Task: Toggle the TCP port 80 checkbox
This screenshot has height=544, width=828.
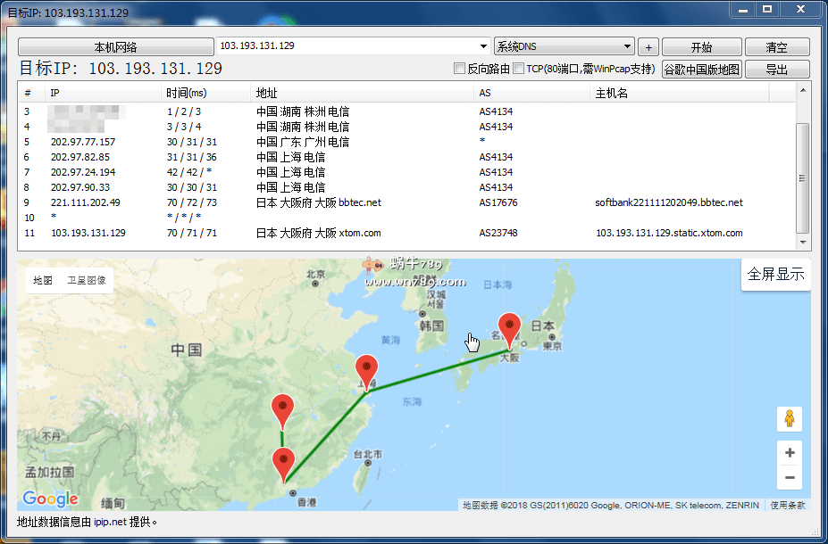Action: coord(519,69)
